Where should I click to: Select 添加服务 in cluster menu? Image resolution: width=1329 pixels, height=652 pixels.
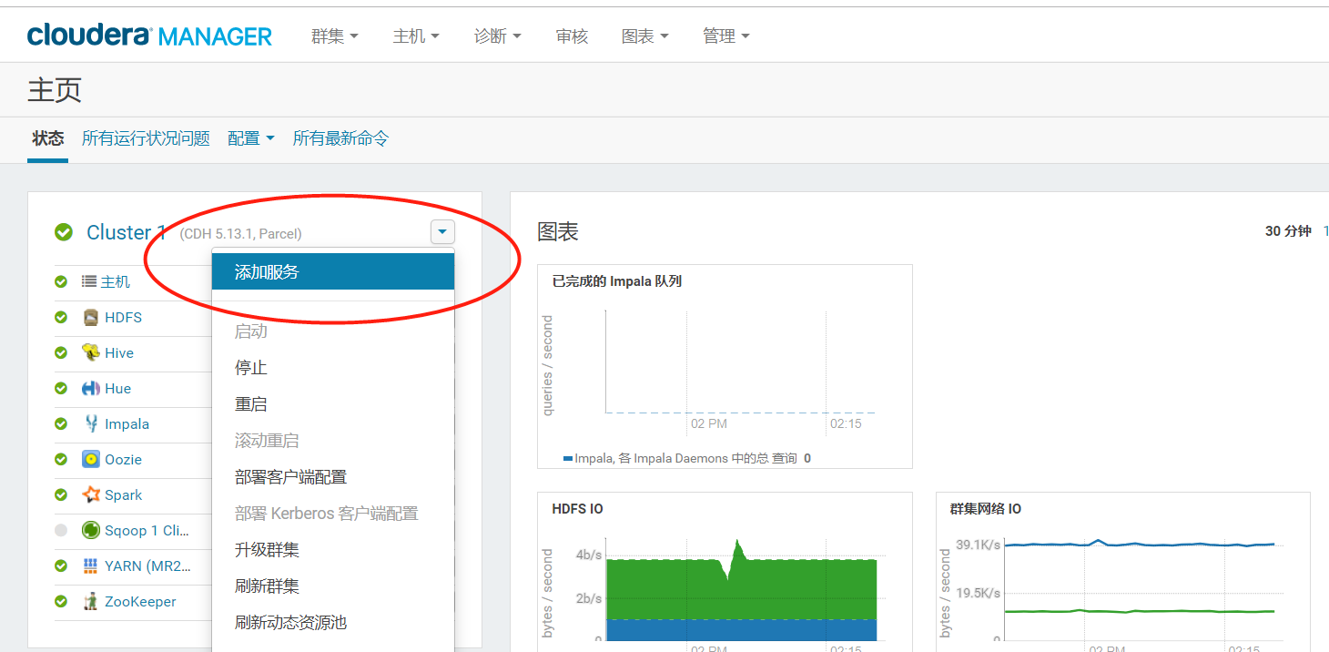333,271
